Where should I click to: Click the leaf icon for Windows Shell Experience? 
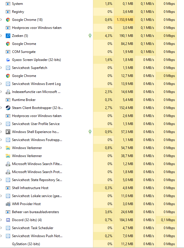(x=90, y=132)
